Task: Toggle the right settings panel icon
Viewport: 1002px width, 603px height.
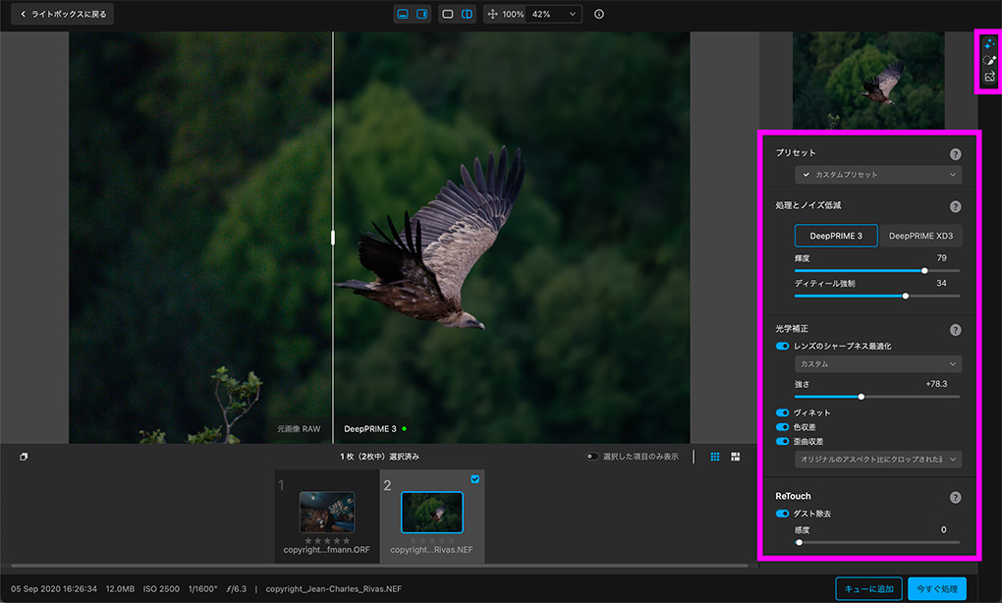Action: pyautogui.click(x=422, y=15)
